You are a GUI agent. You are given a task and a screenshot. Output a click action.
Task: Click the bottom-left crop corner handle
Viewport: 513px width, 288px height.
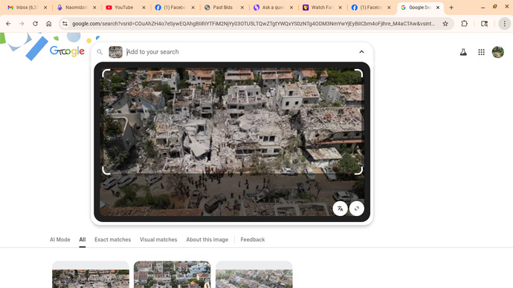tap(106, 171)
